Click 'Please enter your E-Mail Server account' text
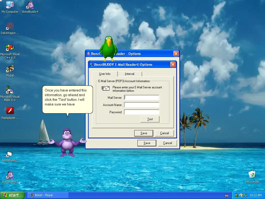The height and width of the screenshot is (199, 265). pyautogui.click(x=137, y=87)
